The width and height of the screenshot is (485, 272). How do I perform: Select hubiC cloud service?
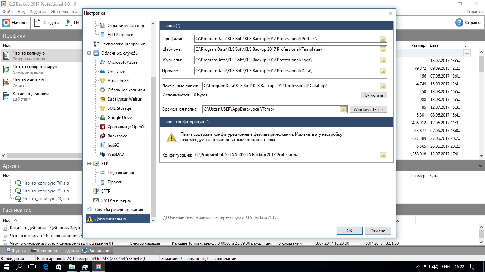pyautogui.click(x=113, y=145)
